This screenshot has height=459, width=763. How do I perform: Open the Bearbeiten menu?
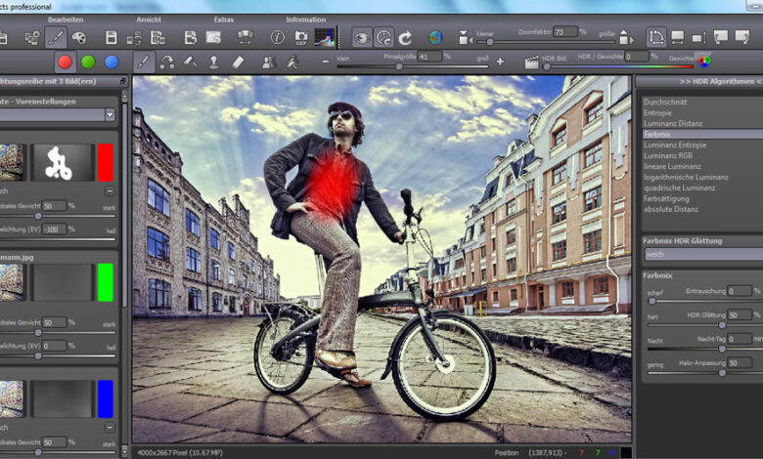coord(66,19)
